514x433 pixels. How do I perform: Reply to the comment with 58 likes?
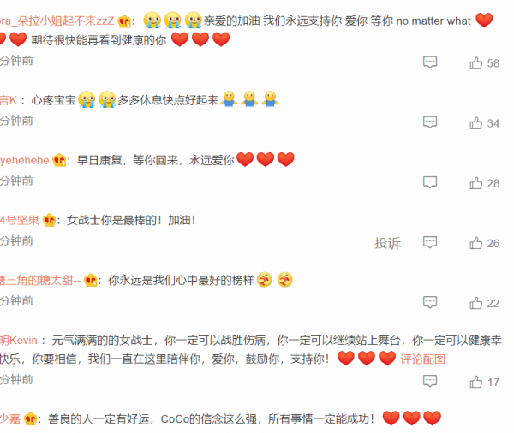click(x=430, y=62)
